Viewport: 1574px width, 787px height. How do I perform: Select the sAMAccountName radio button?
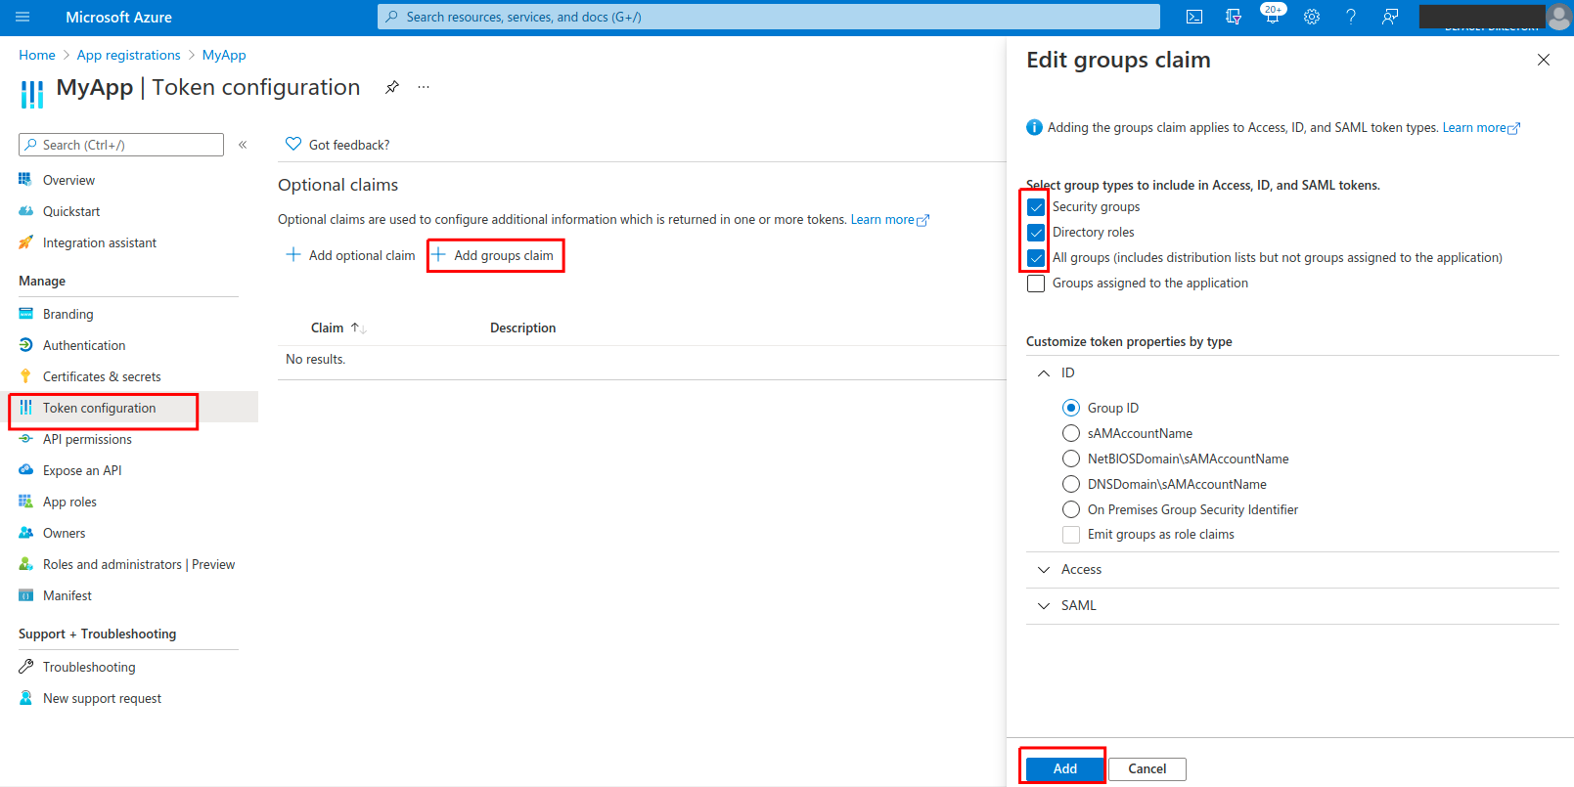[1071, 433]
